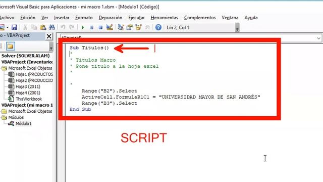Open toolbar options overflow arrow
Screen dimensions: 323x182
[237, 28]
